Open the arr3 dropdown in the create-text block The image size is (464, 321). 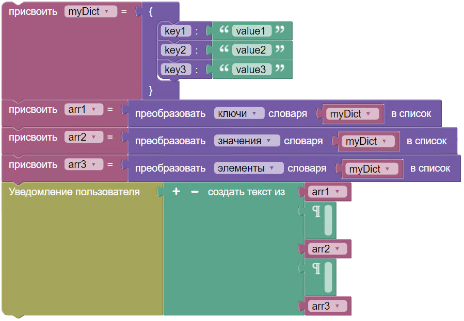[x=327, y=306]
